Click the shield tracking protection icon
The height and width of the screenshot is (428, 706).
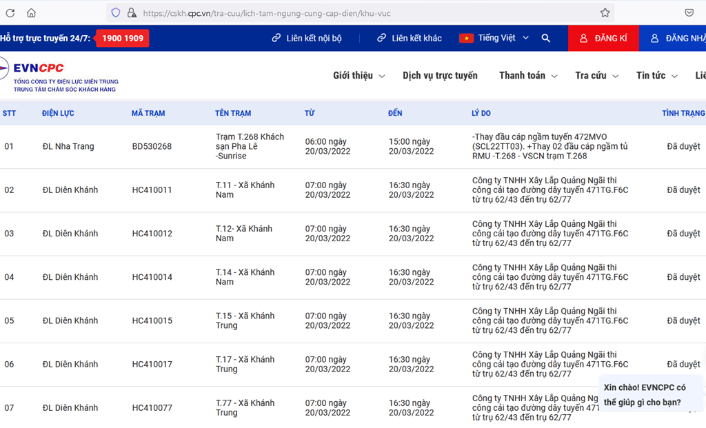coord(115,12)
